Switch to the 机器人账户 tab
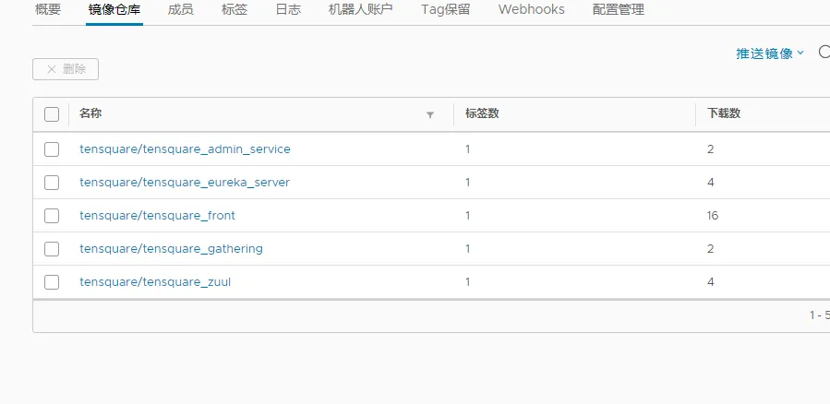Viewport: 830px width, 404px height. (361, 10)
